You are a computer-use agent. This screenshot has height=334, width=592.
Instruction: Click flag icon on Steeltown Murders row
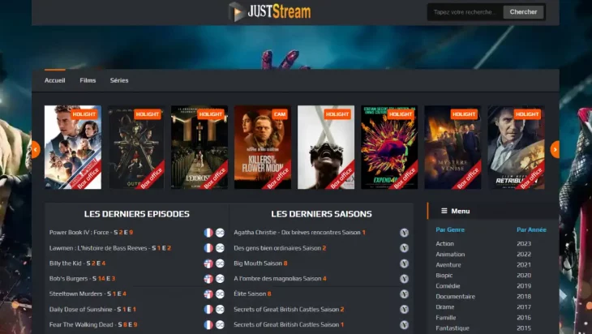[208, 294]
